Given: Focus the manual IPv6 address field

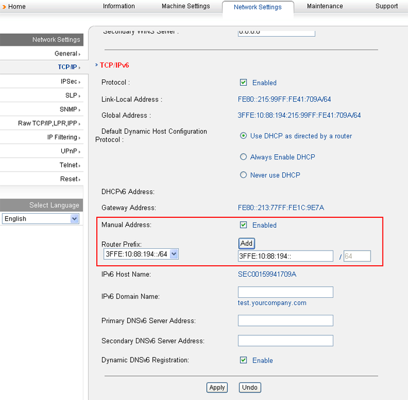Looking at the screenshot, I should pos(286,256).
